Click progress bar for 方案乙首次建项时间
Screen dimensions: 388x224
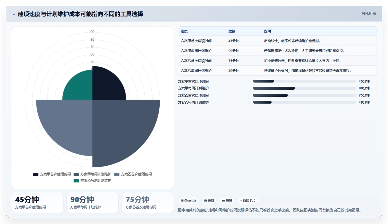point(304,95)
